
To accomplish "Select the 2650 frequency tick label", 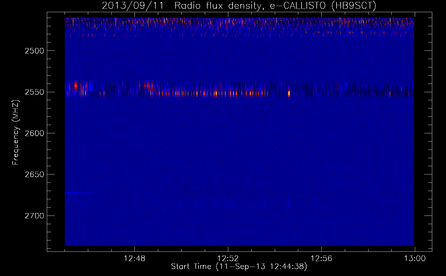I will 34,174.
